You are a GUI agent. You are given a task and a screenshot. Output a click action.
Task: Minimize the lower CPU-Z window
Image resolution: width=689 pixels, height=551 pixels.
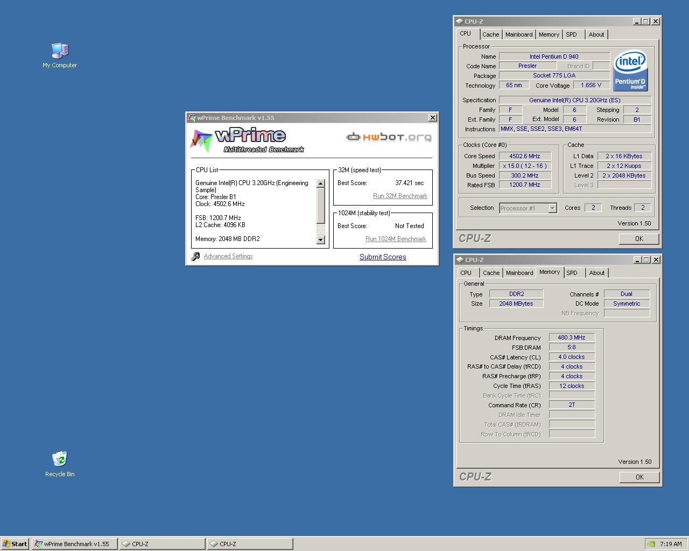pyautogui.click(x=637, y=260)
